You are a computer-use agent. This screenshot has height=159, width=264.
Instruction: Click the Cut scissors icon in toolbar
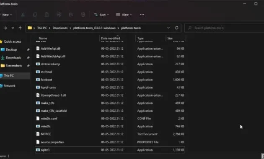pos(23,15)
